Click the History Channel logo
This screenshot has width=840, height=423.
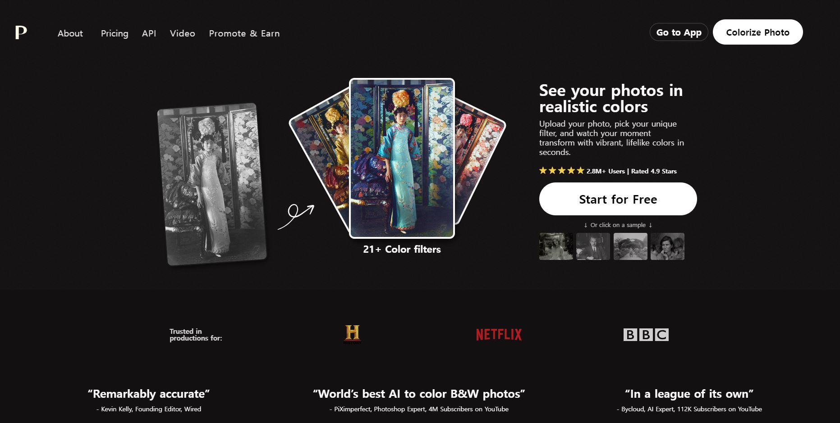pos(352,334)
